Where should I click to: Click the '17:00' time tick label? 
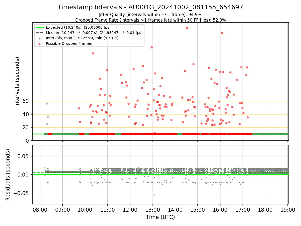tap(243, 210)
